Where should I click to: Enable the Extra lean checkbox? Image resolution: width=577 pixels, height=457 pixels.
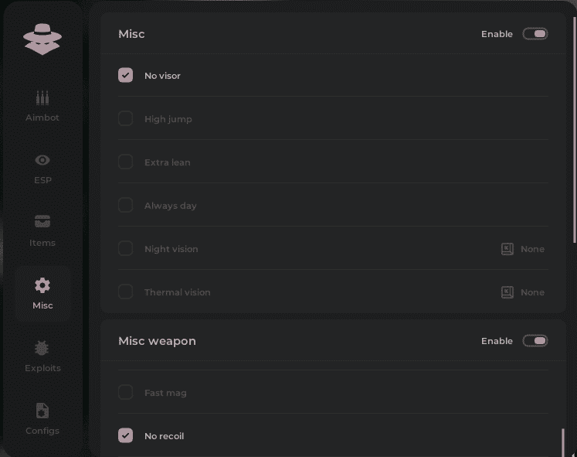click(x=126, y=162)
